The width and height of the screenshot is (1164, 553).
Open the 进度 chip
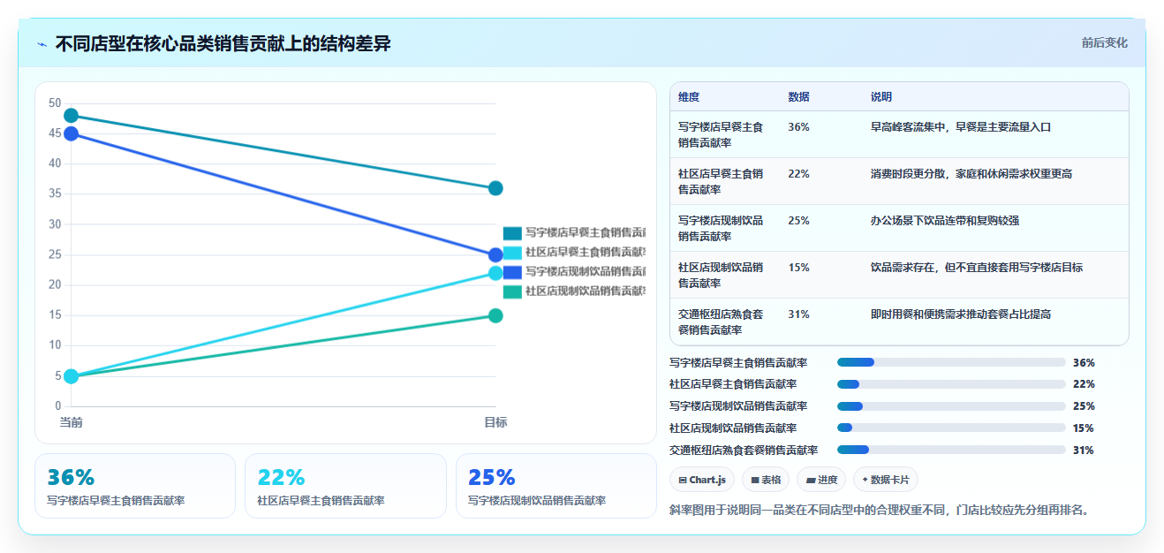[x=821, y=480]
